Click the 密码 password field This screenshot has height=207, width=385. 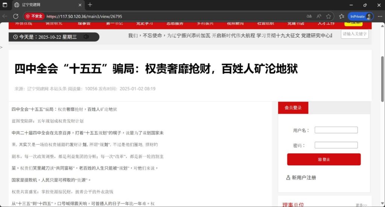[336, 145]
